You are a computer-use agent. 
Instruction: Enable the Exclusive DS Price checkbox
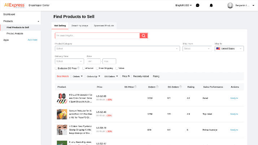point(56,68)
